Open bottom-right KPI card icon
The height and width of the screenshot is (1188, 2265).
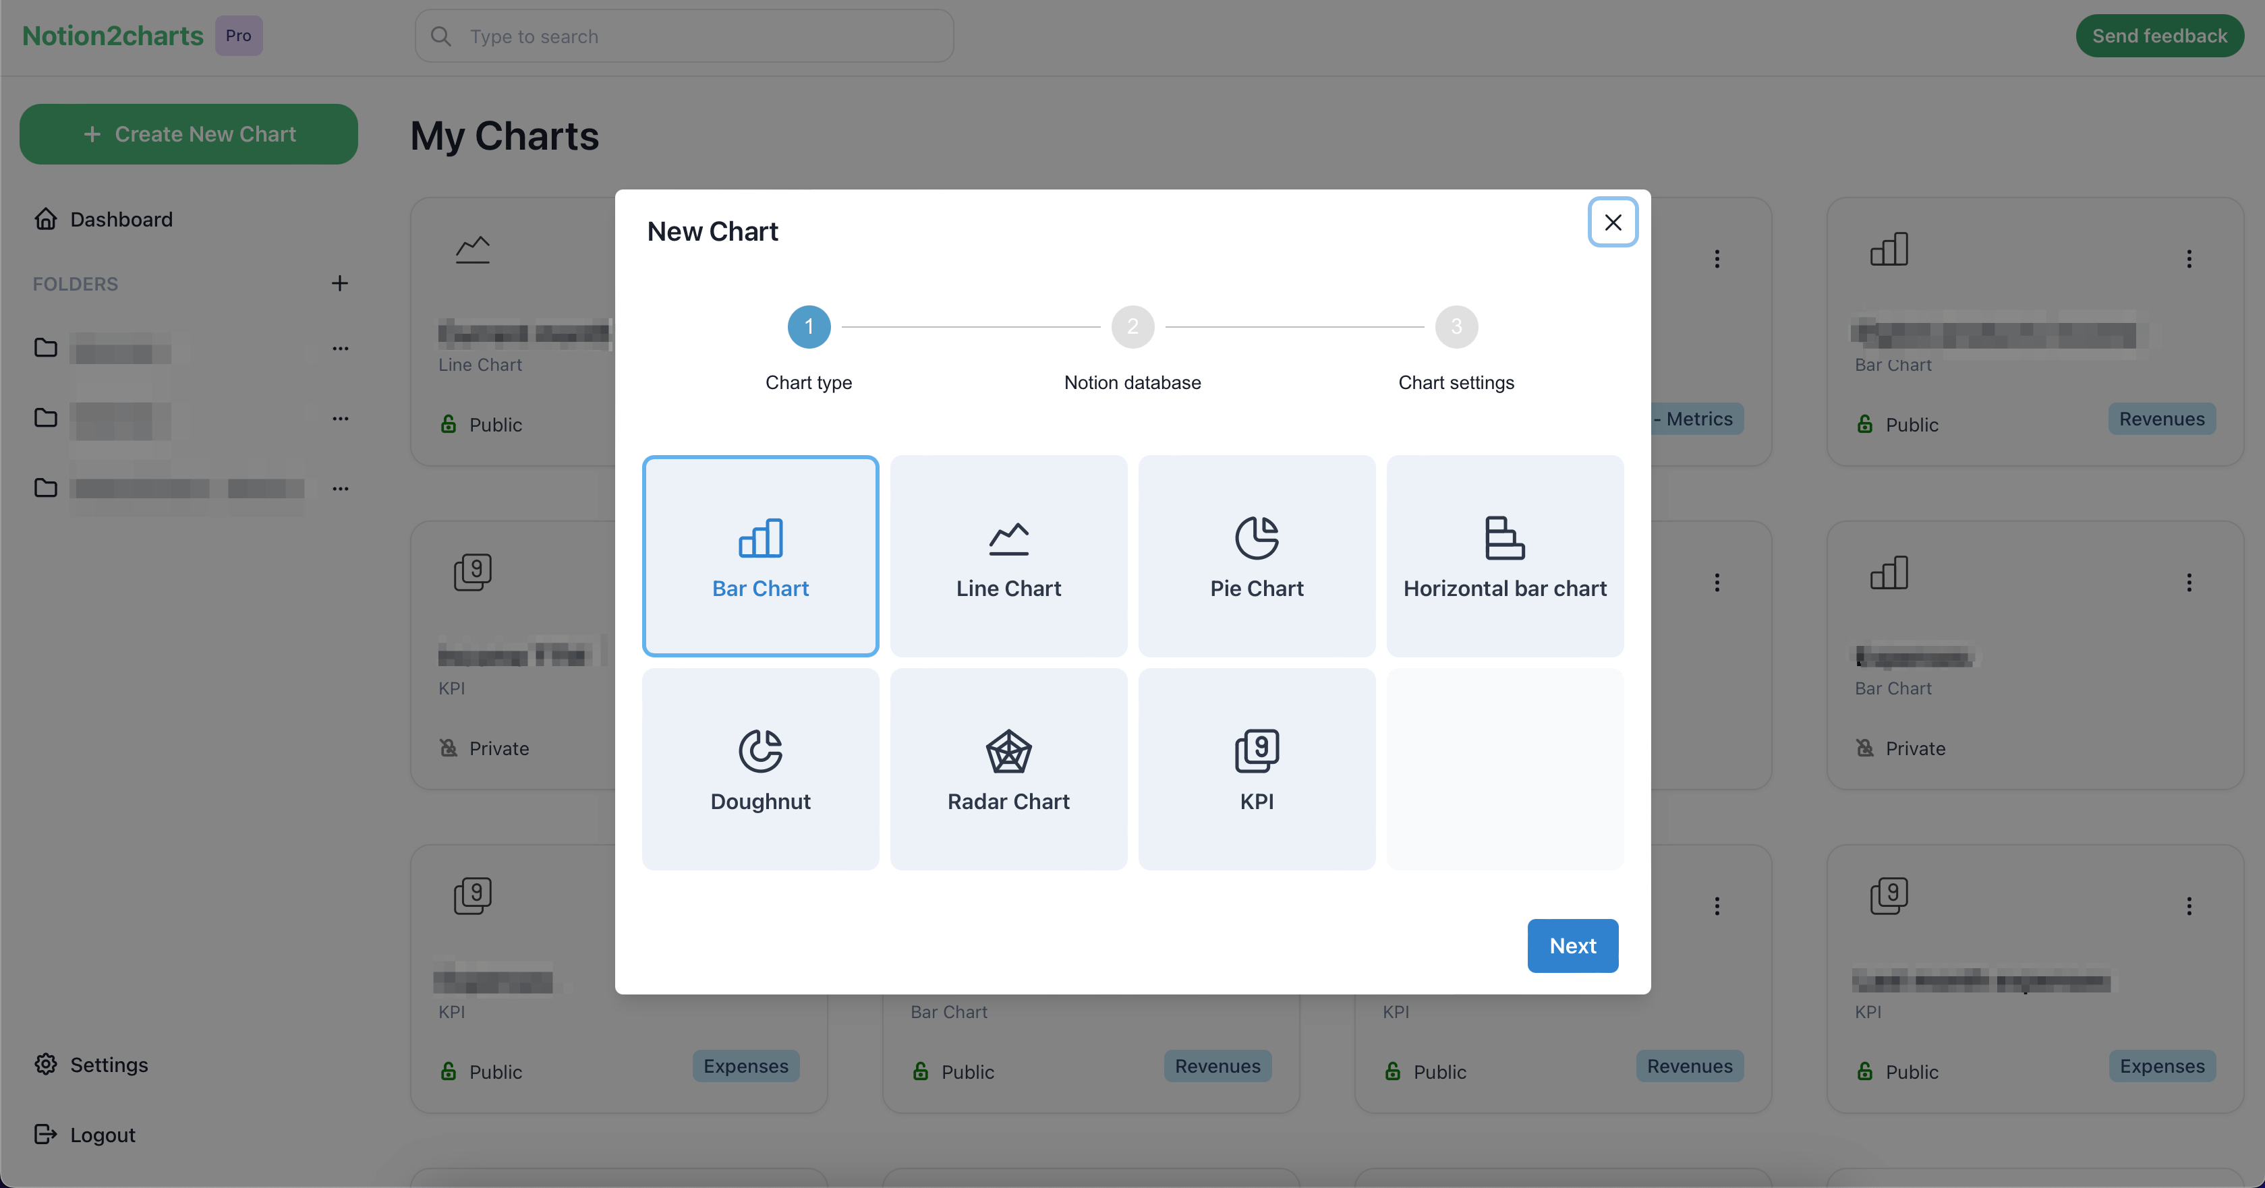click(1888, 896)
